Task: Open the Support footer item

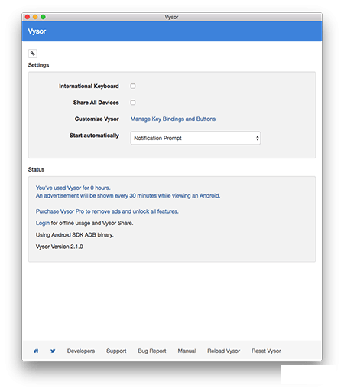Action: tap(116, 351)
